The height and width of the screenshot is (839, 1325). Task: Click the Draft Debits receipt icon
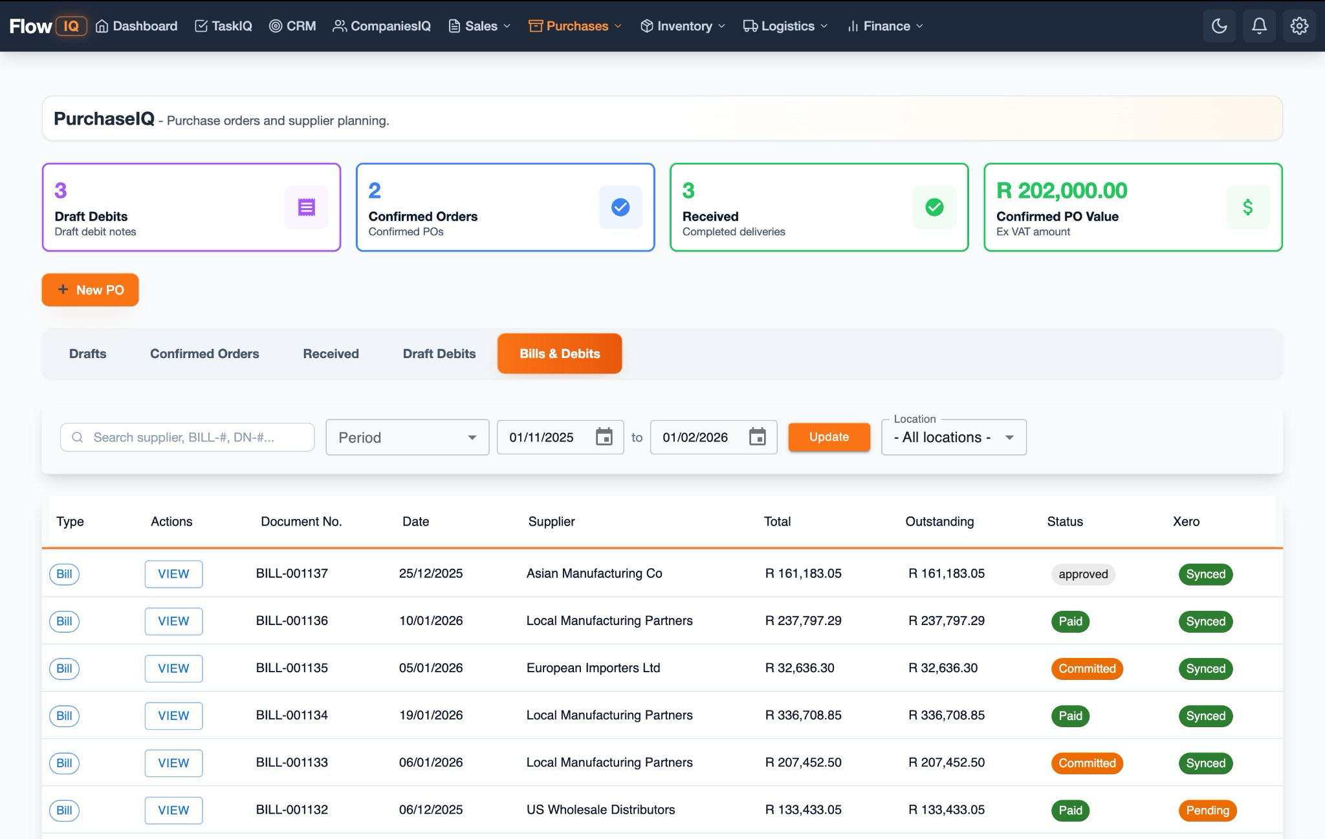pyautogui.click(x=306, y=207)
